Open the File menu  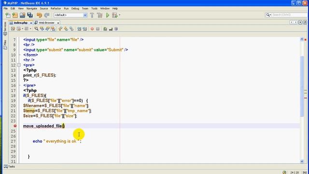pos(5,9)
